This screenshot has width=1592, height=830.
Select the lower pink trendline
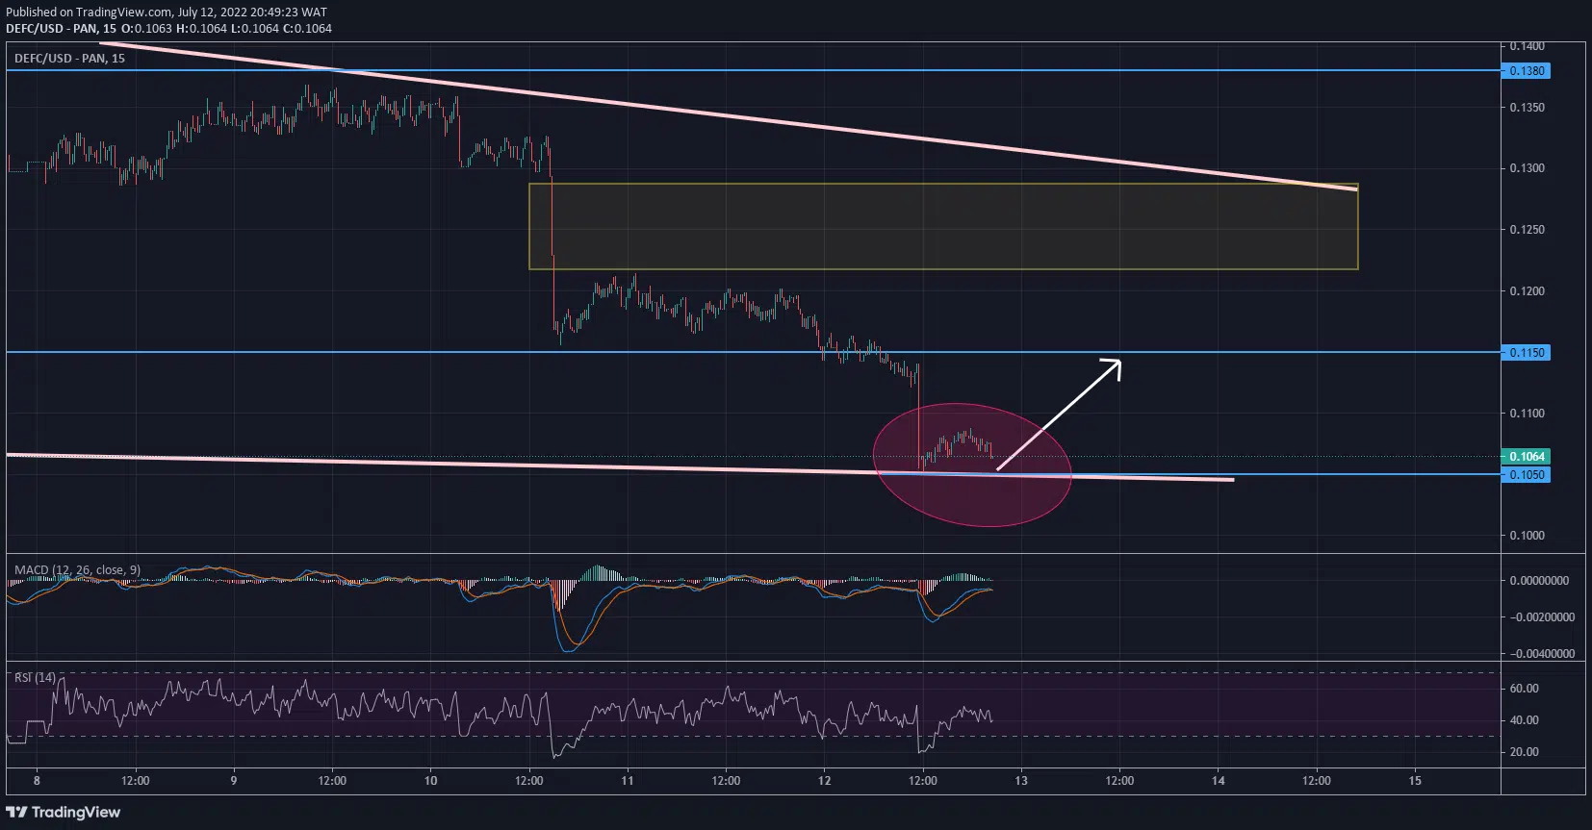coord(481,464)
